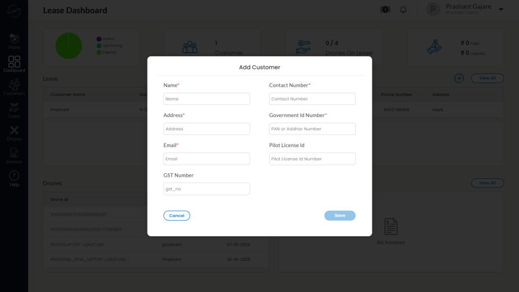Click the lowercase prashant cell in the drones table
This screenshot has width=519, height=292.
(x=172, y=245)
